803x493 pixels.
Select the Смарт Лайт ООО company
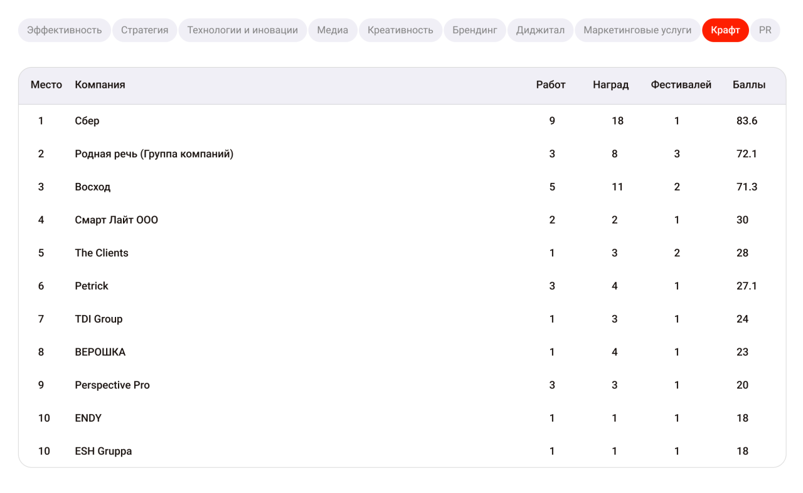[x=116, y=220]
